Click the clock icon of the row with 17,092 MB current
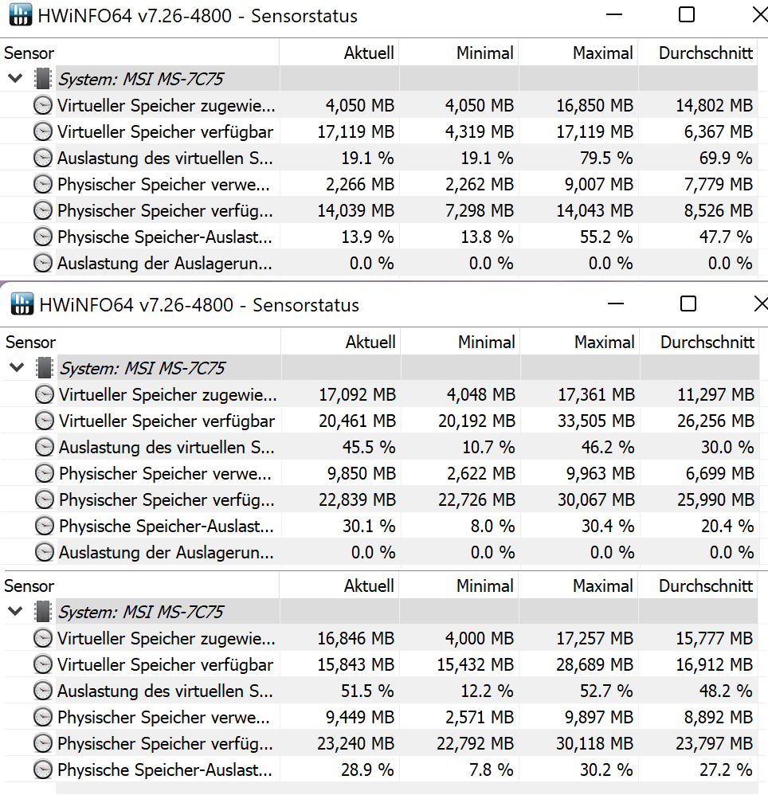Viewport: 768px width, 795px height. coord(45,394)
